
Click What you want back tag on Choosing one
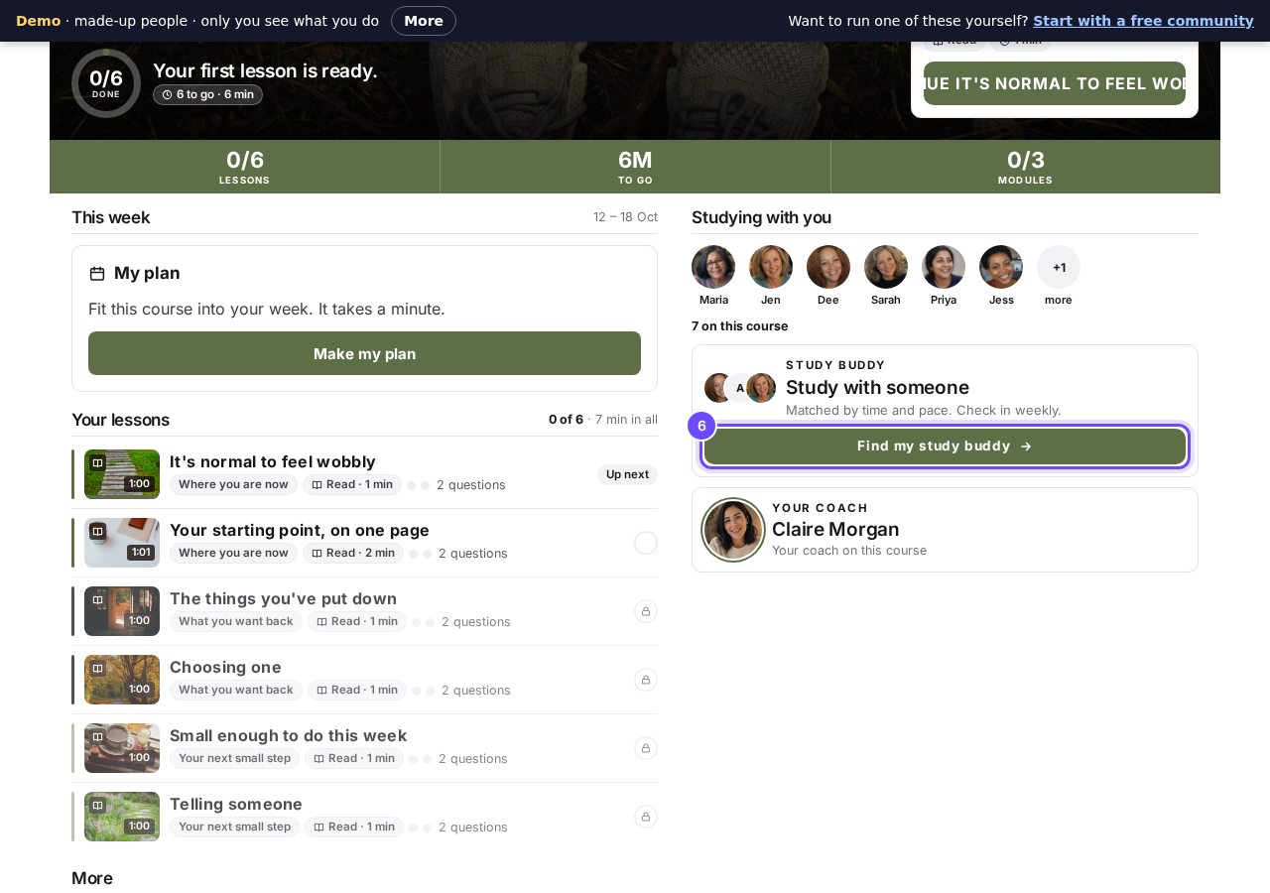[236, 690]
